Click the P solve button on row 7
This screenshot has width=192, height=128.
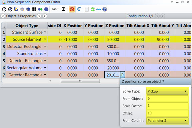(x=122, y=75)
